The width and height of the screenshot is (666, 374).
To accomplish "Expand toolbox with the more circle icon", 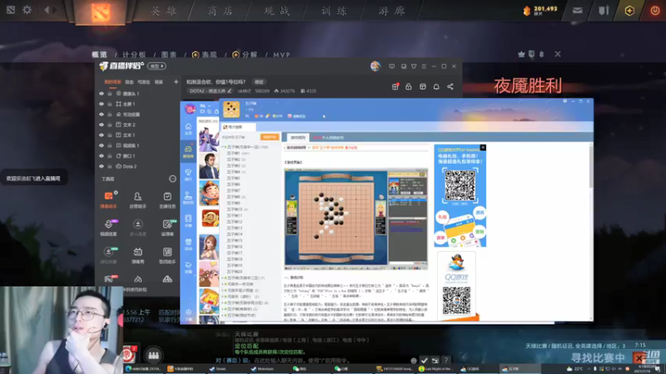I will point(172,179).
